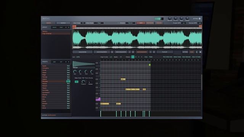Adjust the side chain Threshold knob

83,81
